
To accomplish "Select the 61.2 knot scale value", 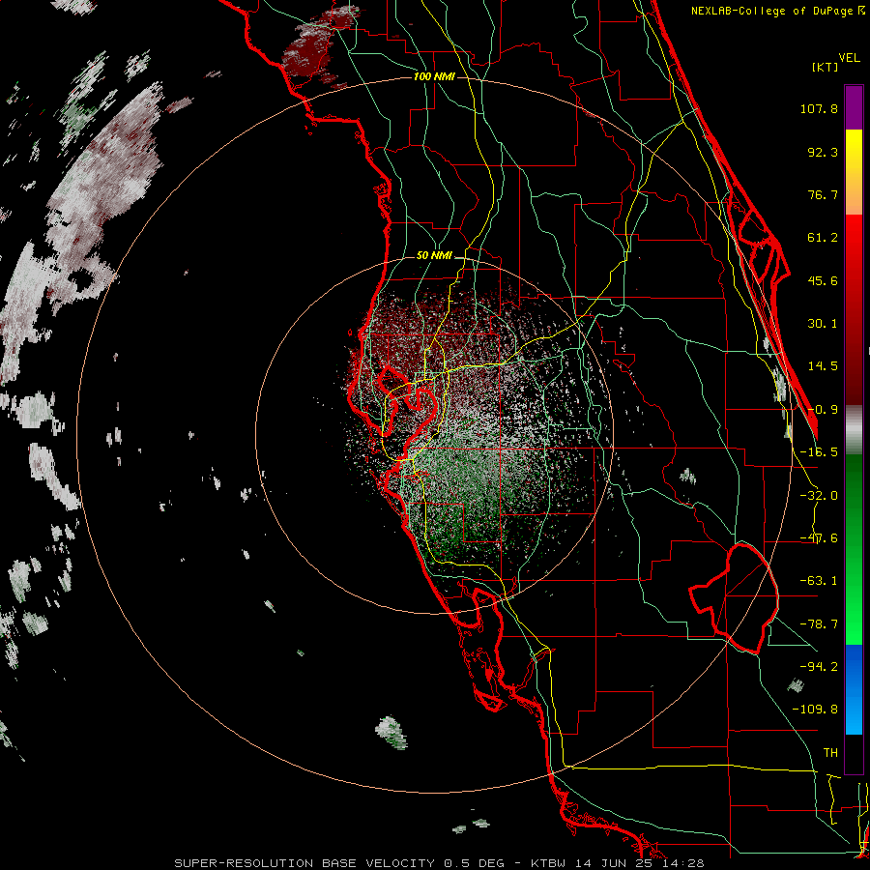I will [823, 238].
